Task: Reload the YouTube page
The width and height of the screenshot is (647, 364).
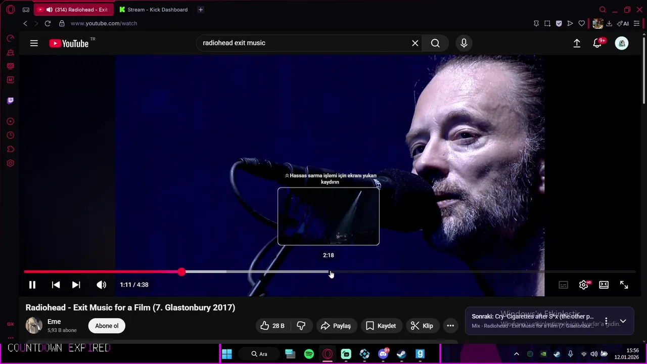Action: pyautogui.click(x=48, y=23)
